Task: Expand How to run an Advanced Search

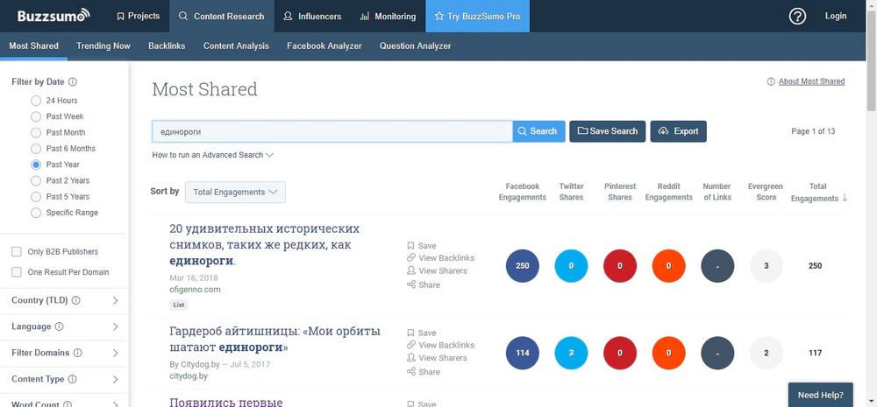Action: coord(212,155)
